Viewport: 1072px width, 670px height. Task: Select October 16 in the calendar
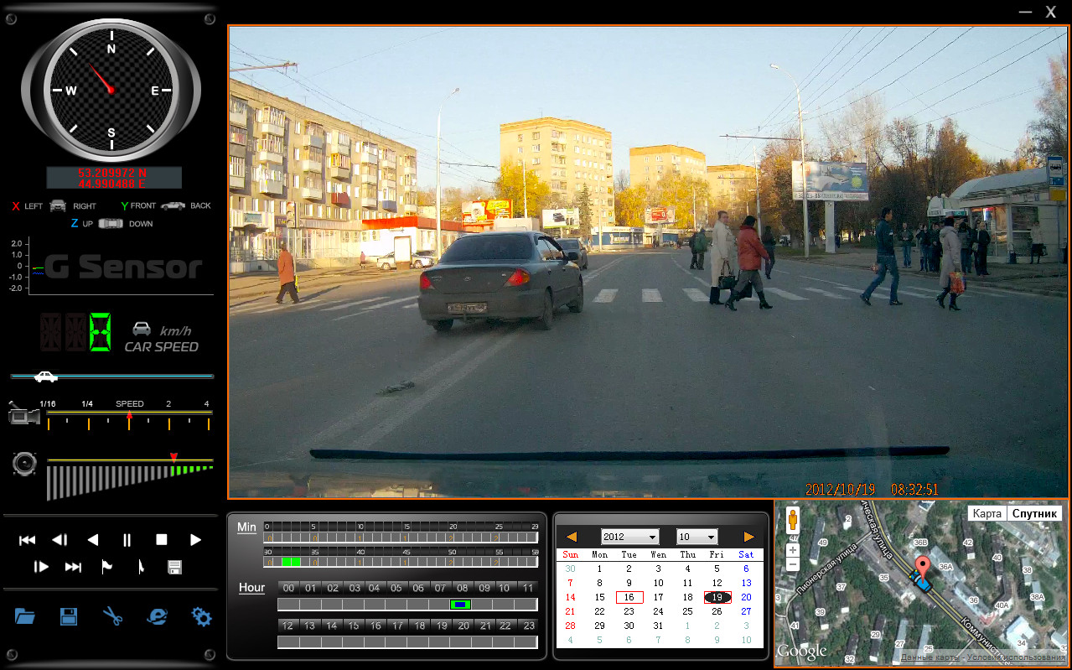point(629,597)
